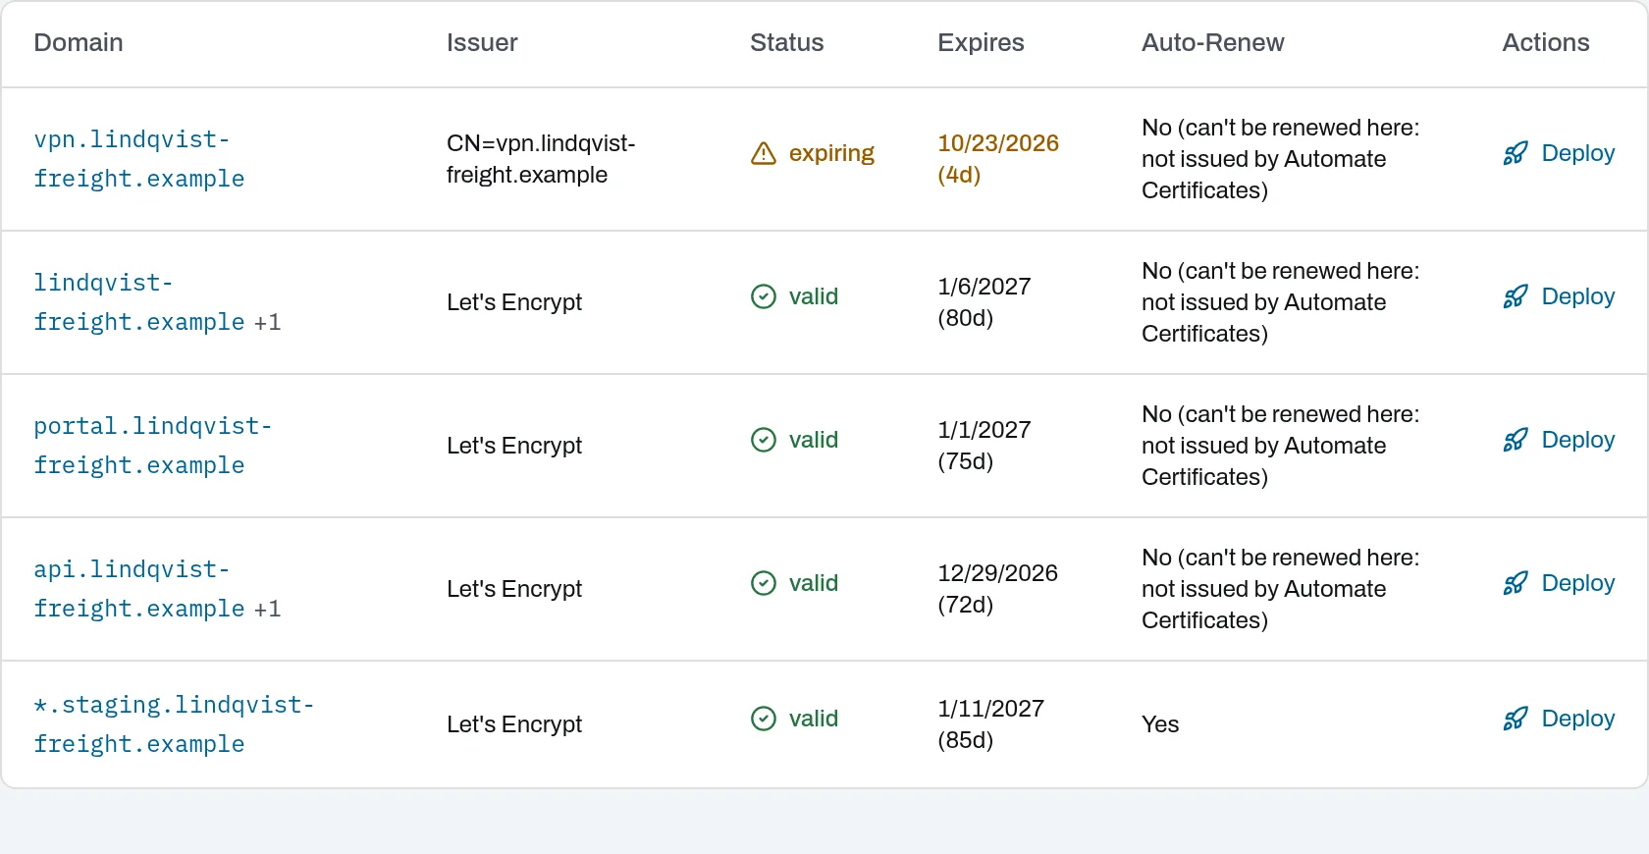Click the Deploy label for the portal certificate
The height and width of the screenshot is (854, 1649).
(1577, 440)
